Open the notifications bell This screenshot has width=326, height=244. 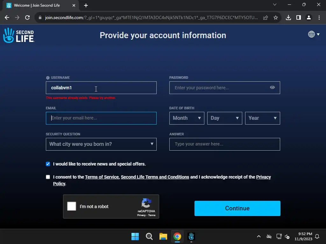click(x=317, y=236)
